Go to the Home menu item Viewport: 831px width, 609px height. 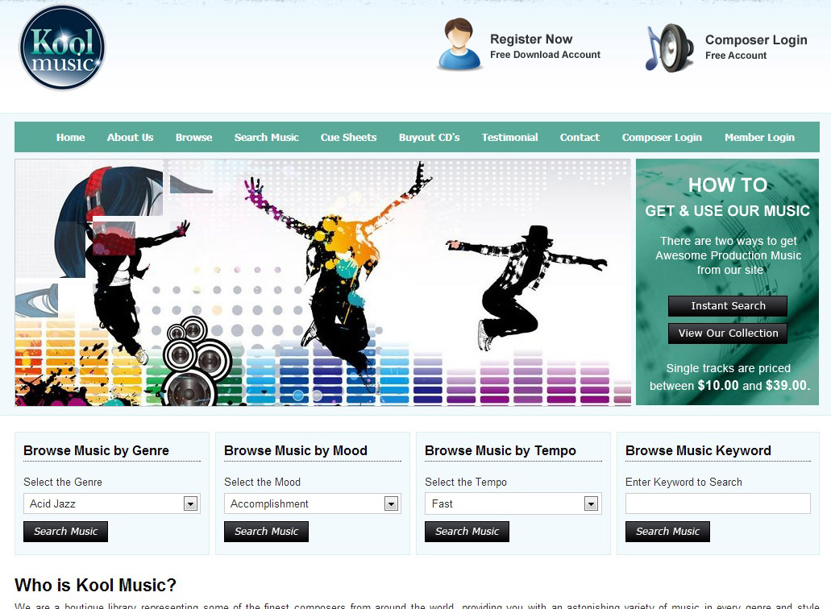(x=70, y=137)
